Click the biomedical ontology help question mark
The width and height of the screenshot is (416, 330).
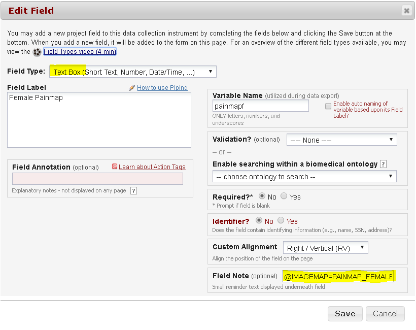pos(383,164)
